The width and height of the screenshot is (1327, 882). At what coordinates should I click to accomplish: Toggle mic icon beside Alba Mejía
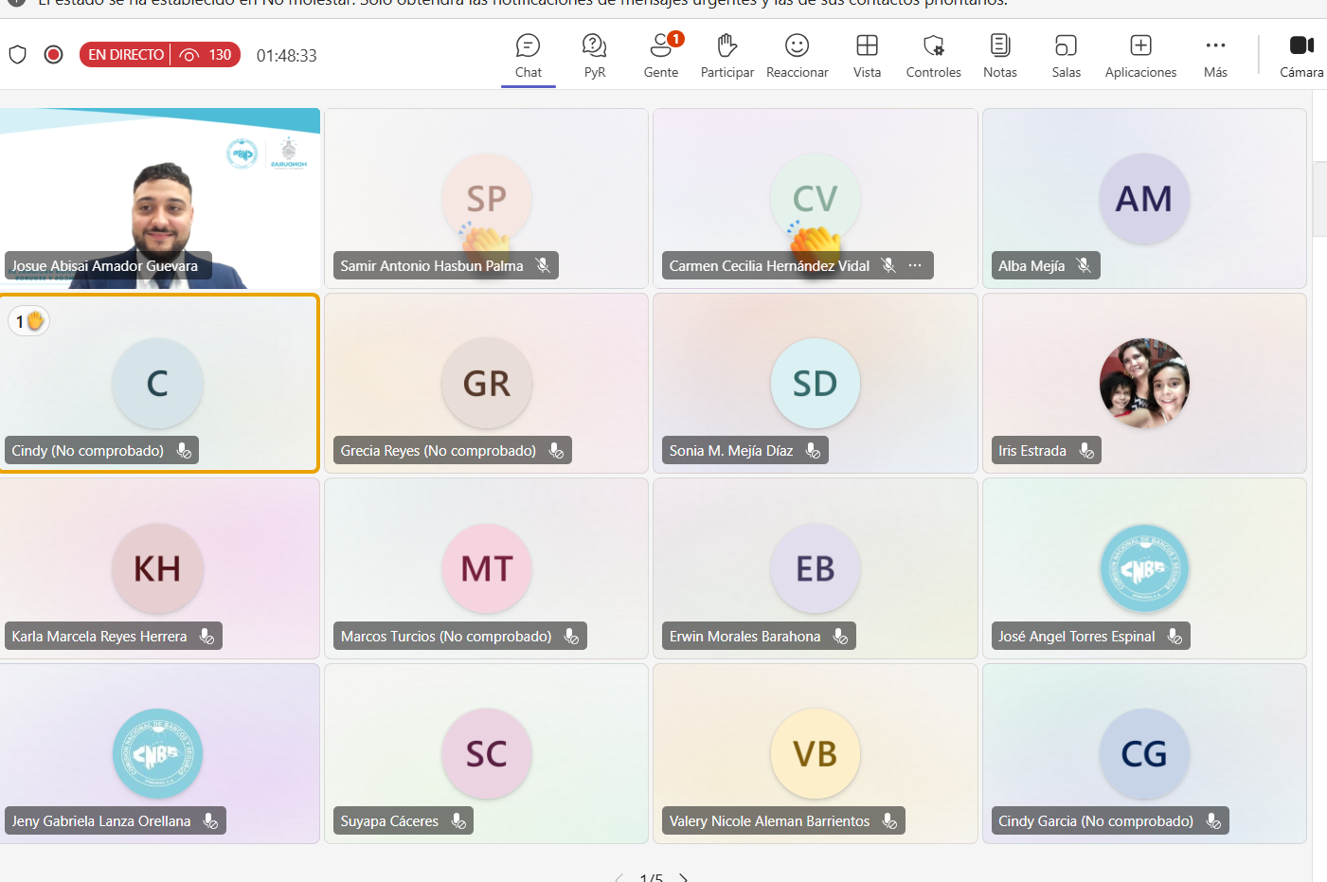(x=1084, y=265)
